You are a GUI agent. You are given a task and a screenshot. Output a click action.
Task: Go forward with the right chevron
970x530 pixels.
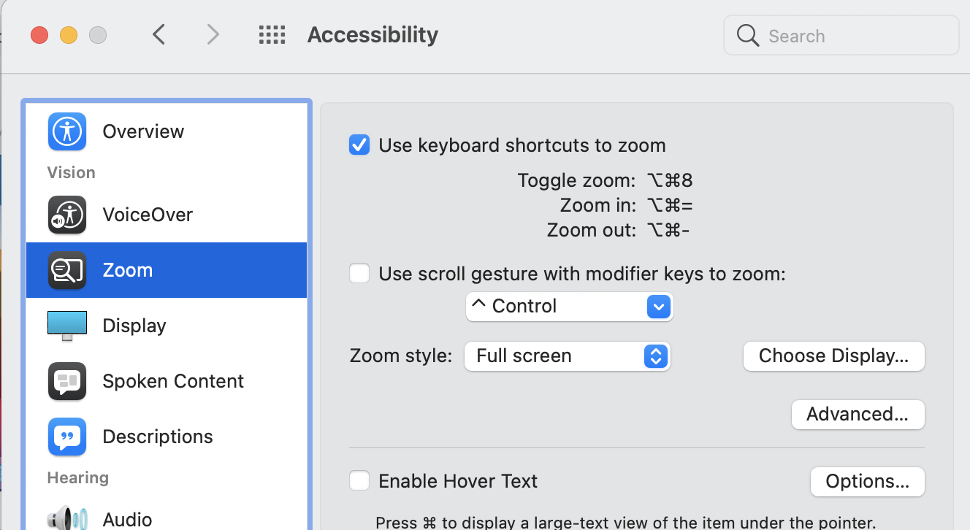tap(213, 34)
